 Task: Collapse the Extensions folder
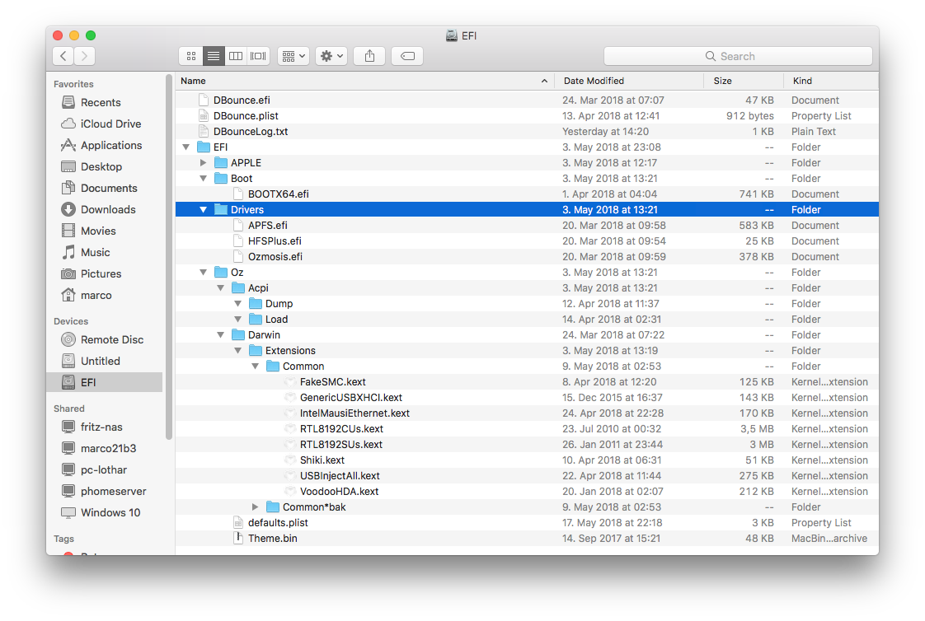pos(237,351)
